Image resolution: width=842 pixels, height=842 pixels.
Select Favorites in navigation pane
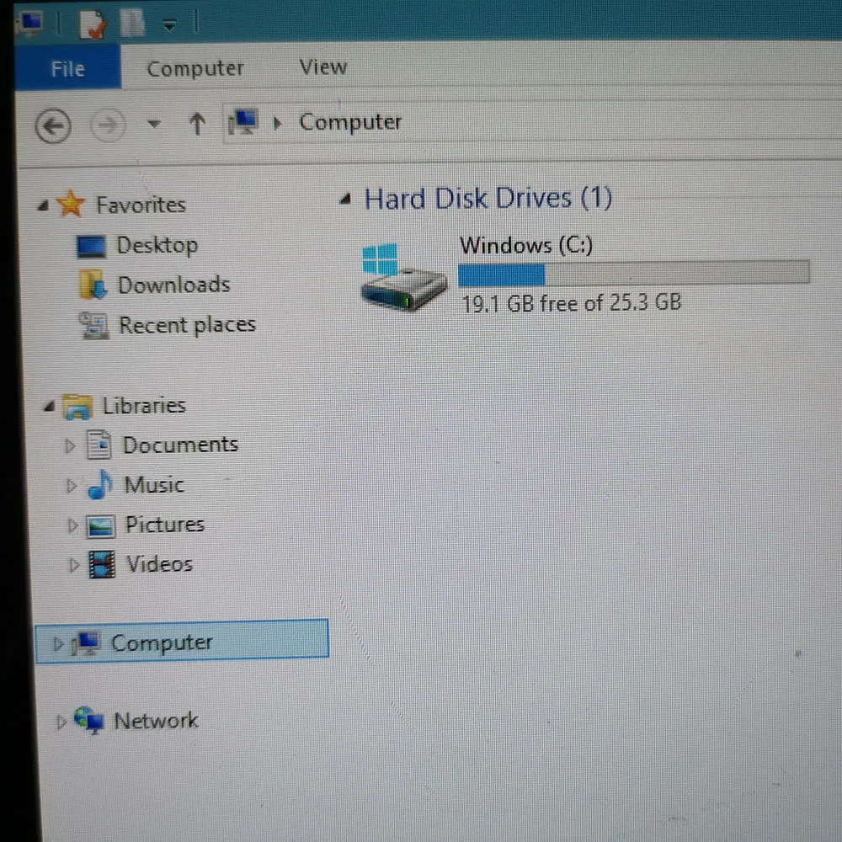[x=141, y=205]
